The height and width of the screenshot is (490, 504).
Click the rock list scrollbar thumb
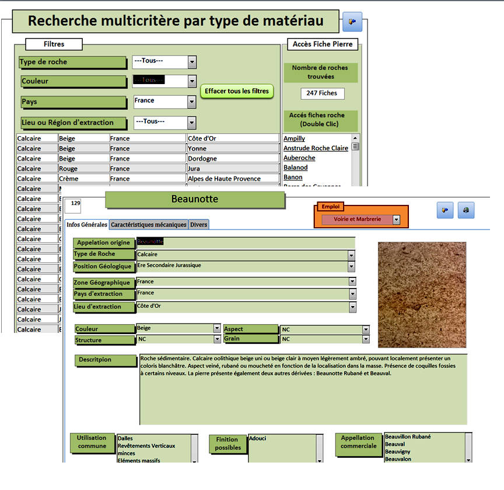point(355,147)
